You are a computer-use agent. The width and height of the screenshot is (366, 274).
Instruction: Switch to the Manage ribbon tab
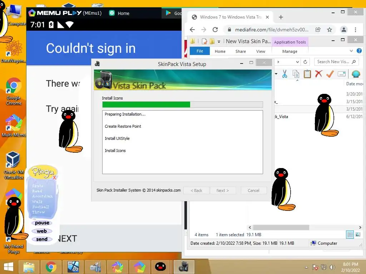(290, 51)
